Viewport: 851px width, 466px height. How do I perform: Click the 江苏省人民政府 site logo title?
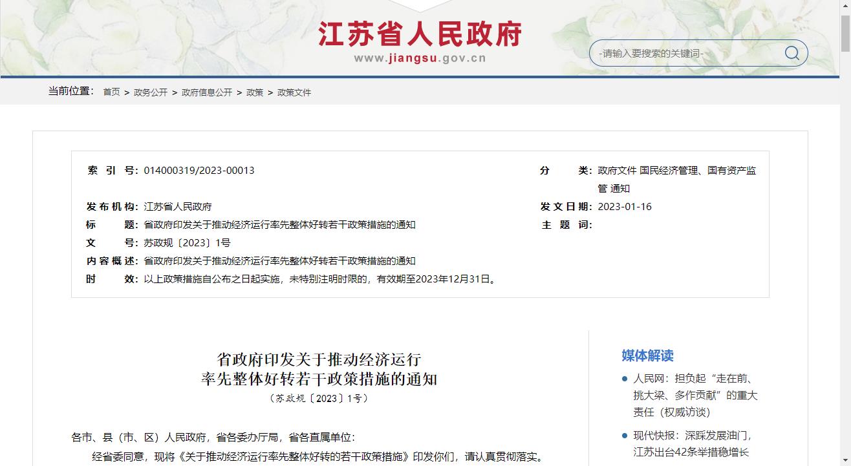click(x=420, y=34)
